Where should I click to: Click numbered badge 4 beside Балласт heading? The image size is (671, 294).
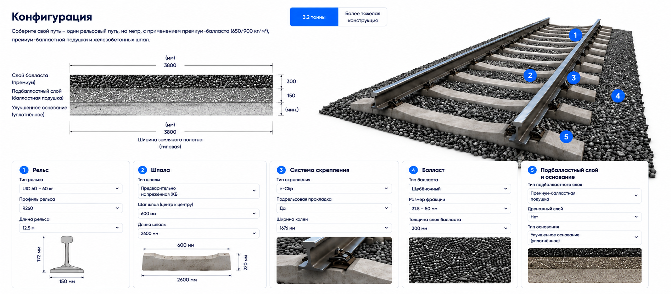pos(413,170)
